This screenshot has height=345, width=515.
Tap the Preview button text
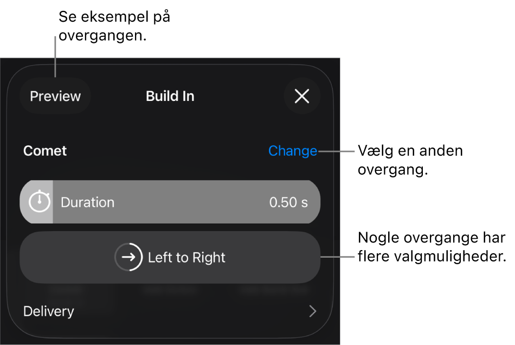tap(55, 96)
